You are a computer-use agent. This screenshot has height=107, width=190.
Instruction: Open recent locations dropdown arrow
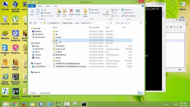[38, 23]
